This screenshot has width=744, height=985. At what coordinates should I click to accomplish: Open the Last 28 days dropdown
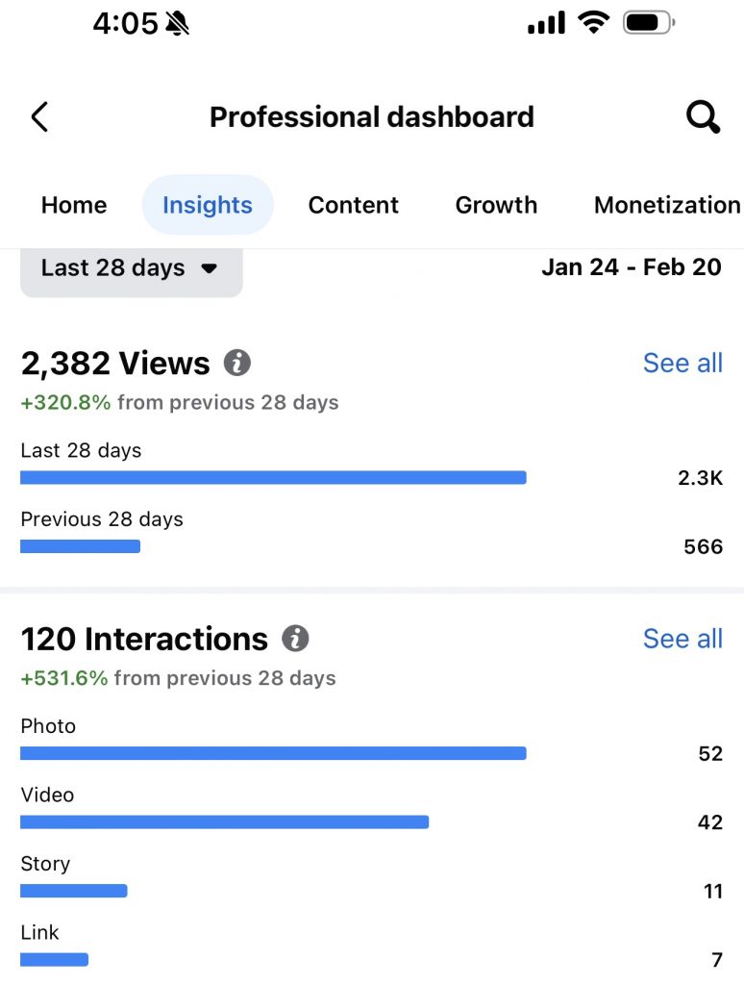click(x=131, y=268)
